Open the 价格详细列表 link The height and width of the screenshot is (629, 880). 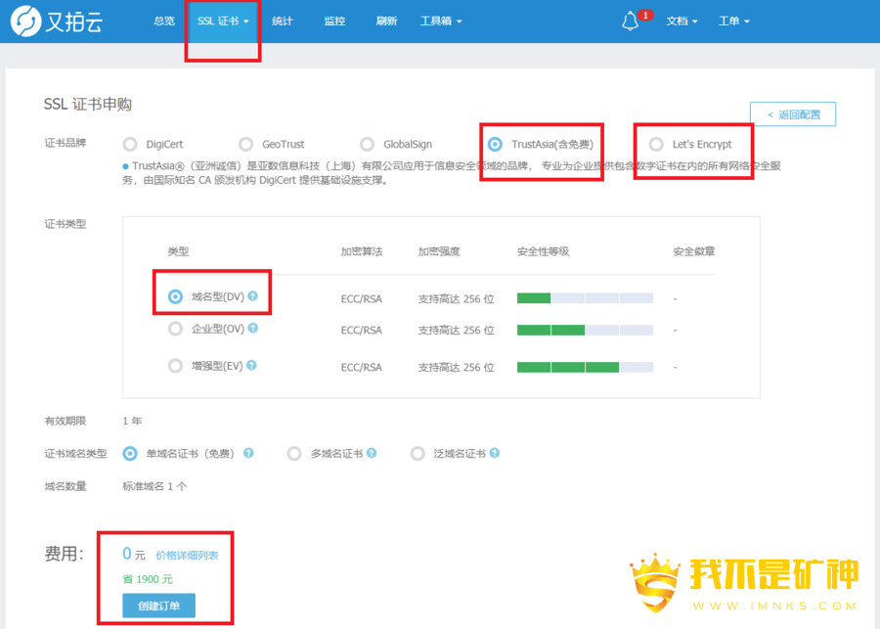click(187, 556)
